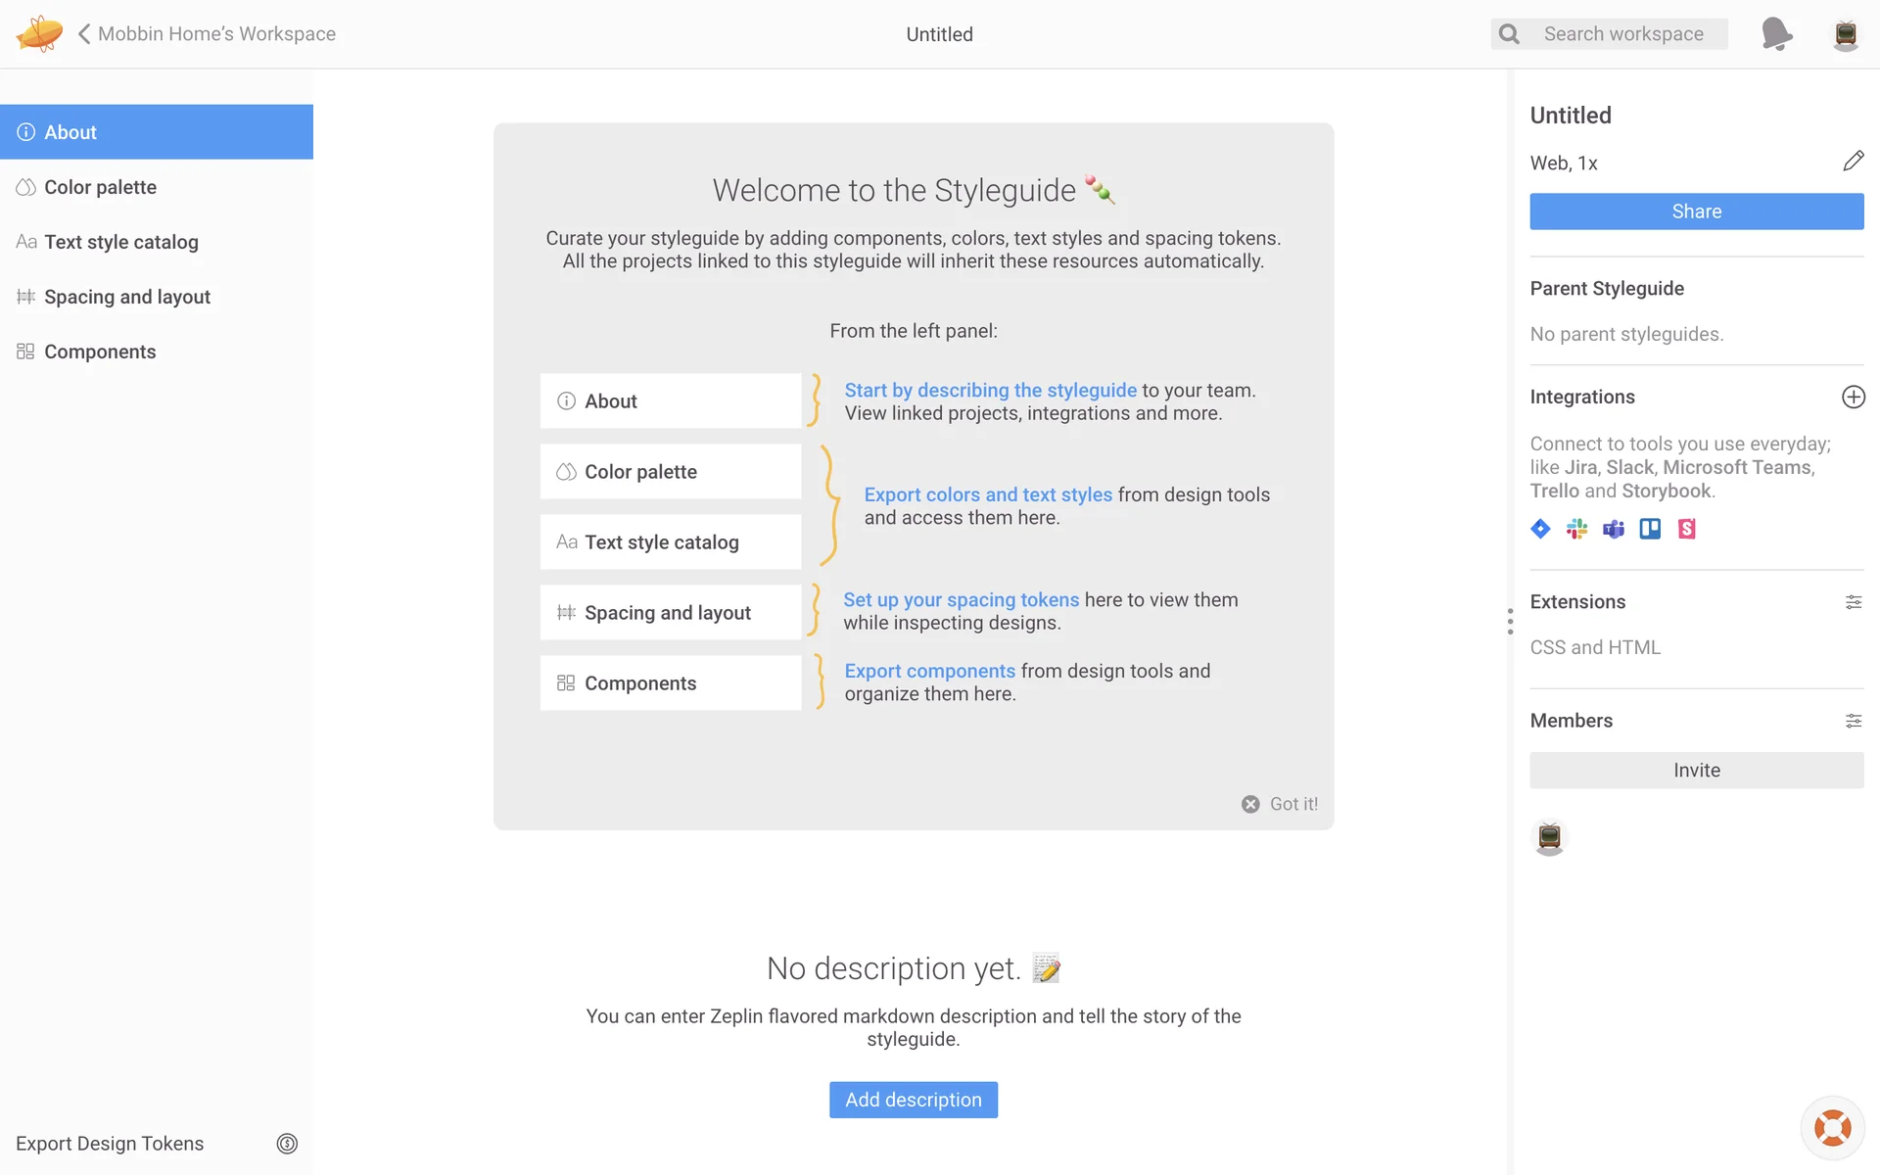This screenshot has width=1880, height=1175.
Task: Go back to Mobbin Home's Workspace
Action: [x=207, y=34]
